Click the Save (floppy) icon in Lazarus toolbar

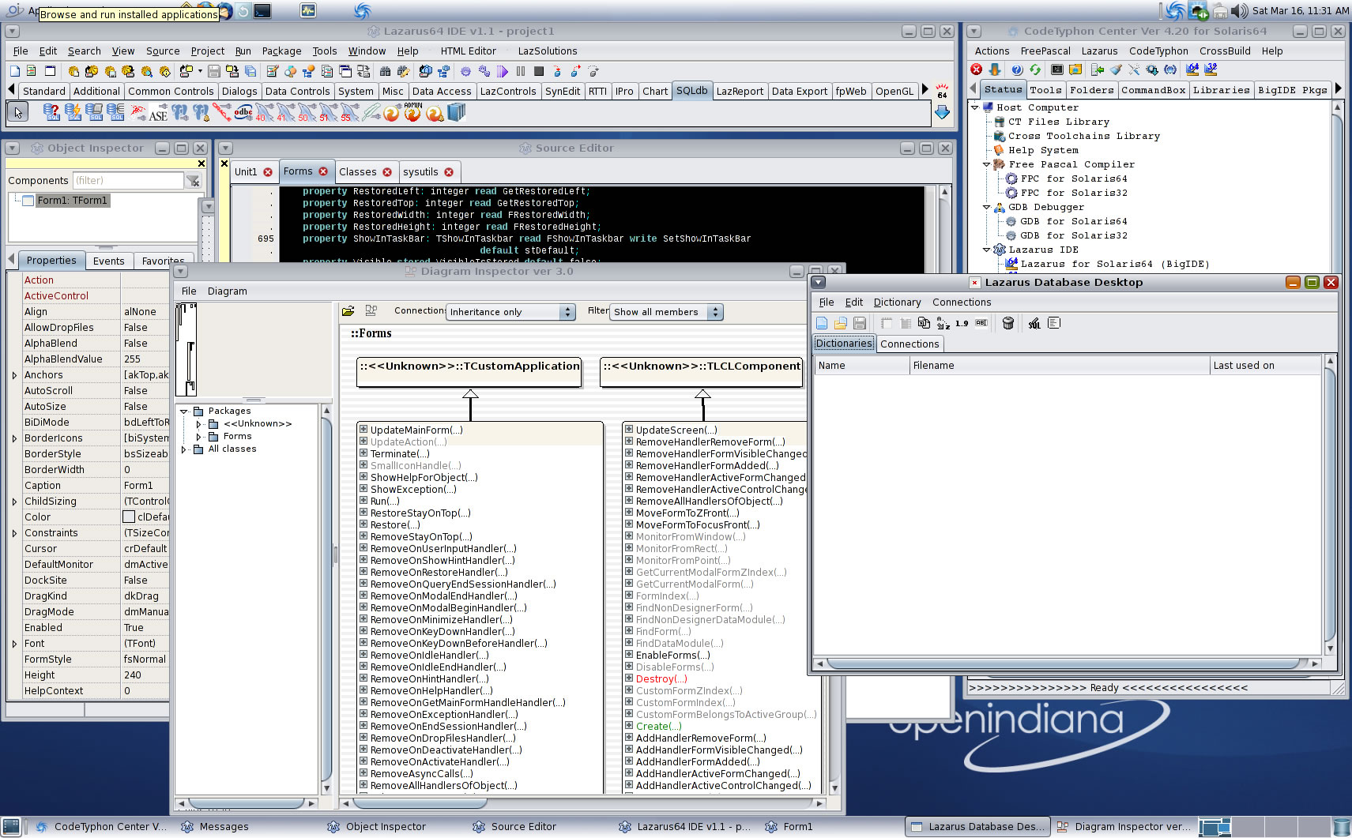click(214, 71)
